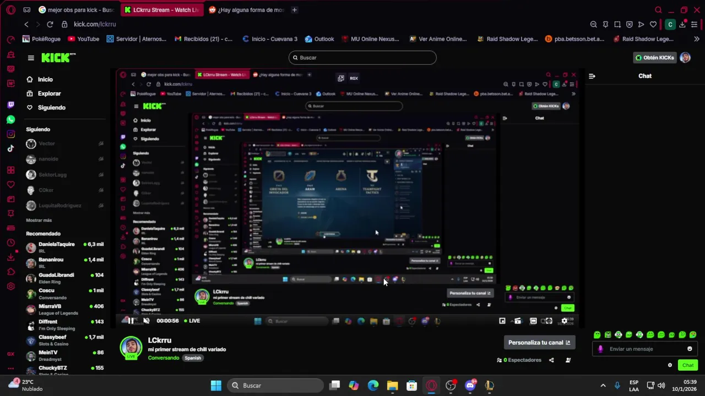Click the Opera GX logo menu
Image resolution: width=705 pixels, height=396 pixels.
click(11, 9)
